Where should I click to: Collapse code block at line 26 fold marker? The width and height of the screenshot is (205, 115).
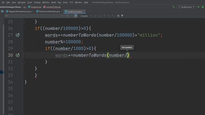tap(23, 28)
